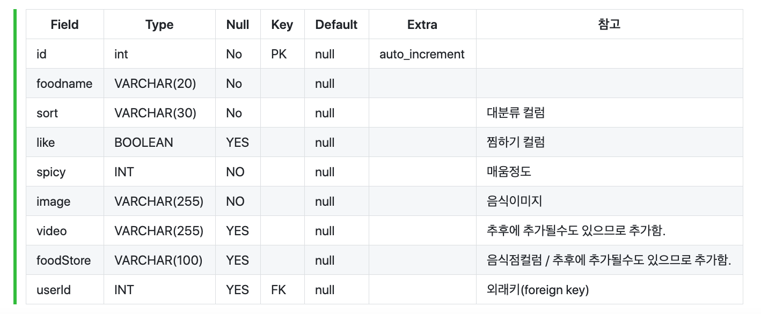
Task: Click the Field column header
Action: point(65,24)
